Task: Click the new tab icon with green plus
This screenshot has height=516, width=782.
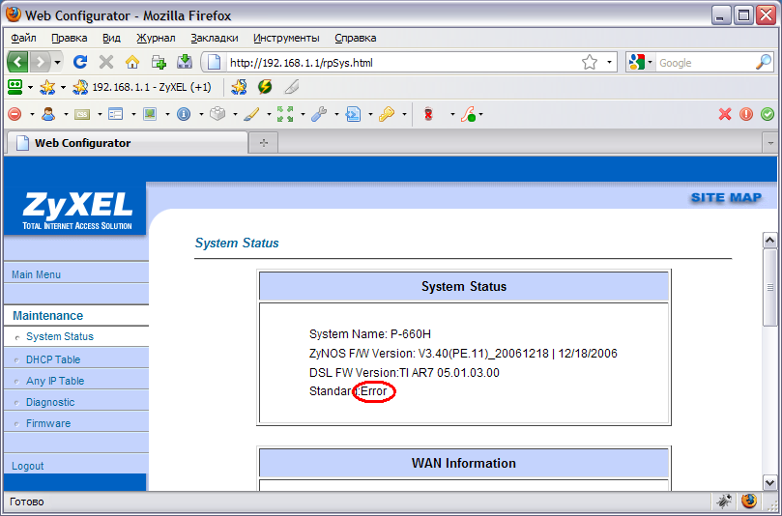Action: [159, 62]
